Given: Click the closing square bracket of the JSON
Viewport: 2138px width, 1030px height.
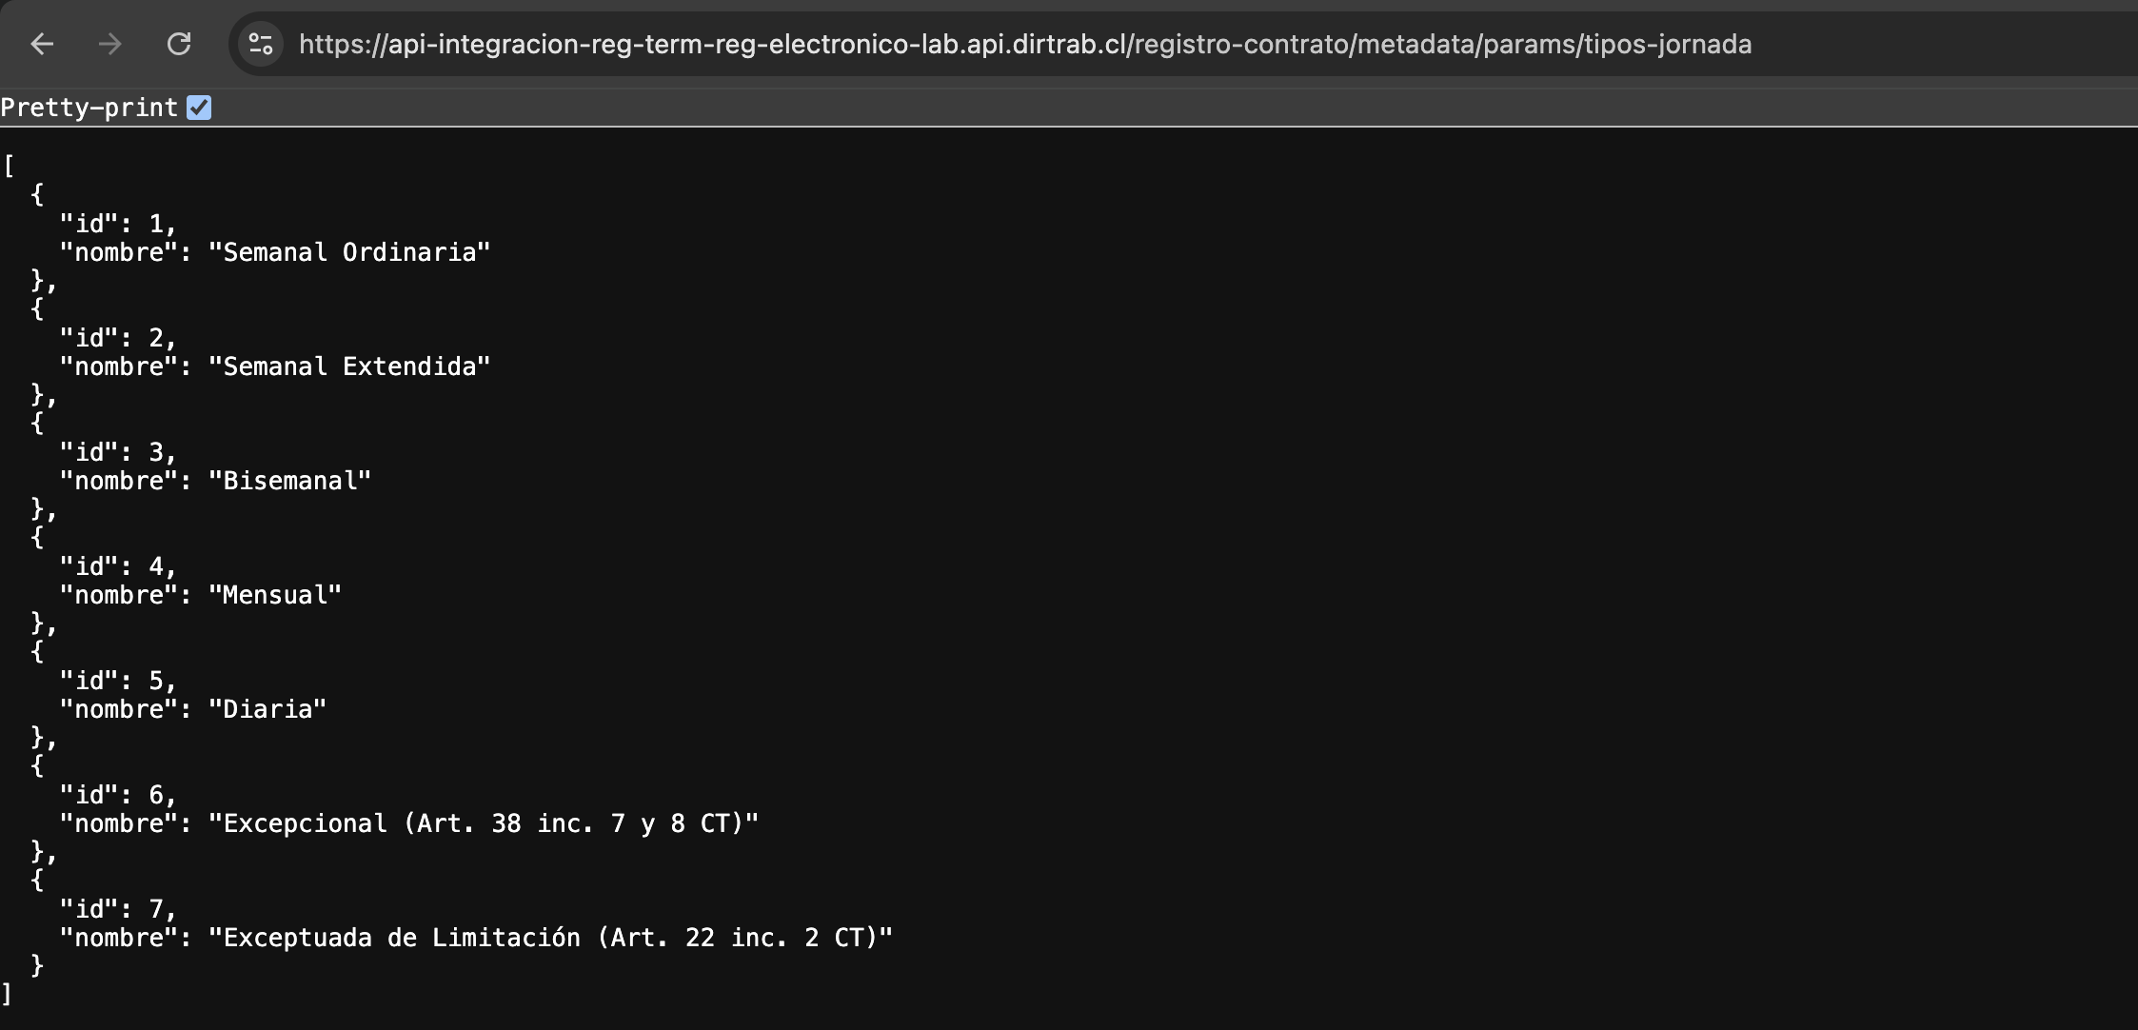Looking at the screenshot, I should click(7, 995).
